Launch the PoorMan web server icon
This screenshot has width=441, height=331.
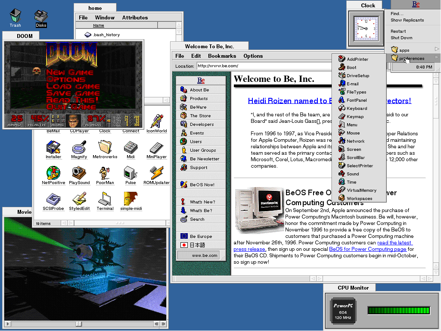coord(105,176)
